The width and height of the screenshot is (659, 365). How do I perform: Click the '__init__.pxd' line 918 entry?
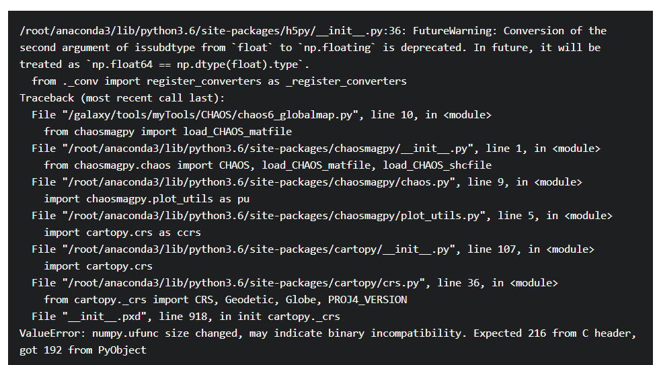(x=186, y=317)
